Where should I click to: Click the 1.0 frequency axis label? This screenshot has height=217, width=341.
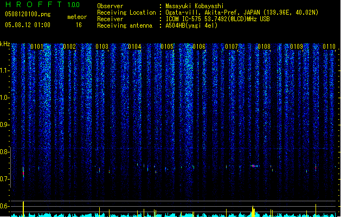point(4,98)
